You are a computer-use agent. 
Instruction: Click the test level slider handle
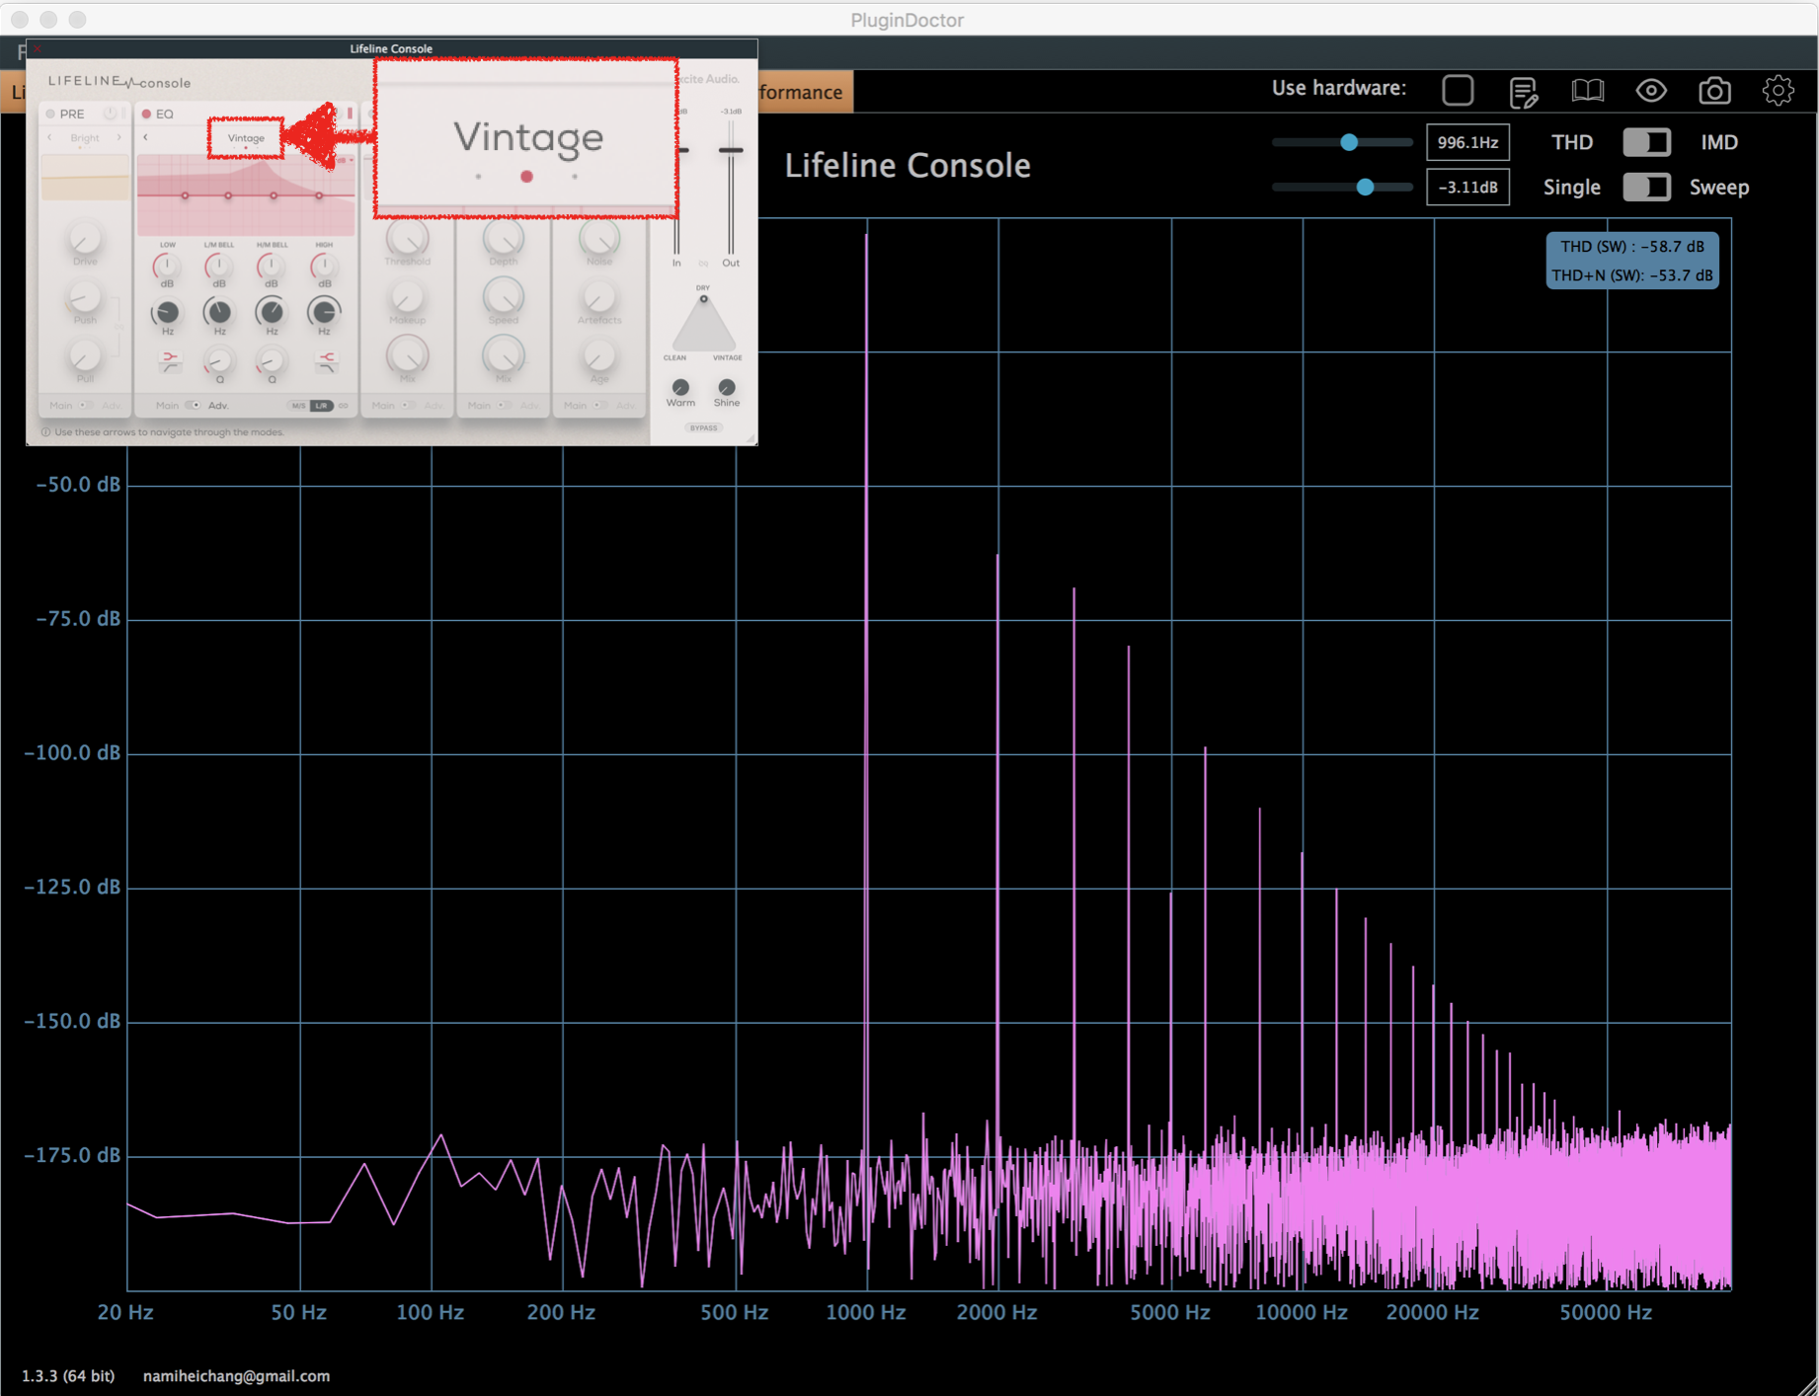pos(1365,187)
